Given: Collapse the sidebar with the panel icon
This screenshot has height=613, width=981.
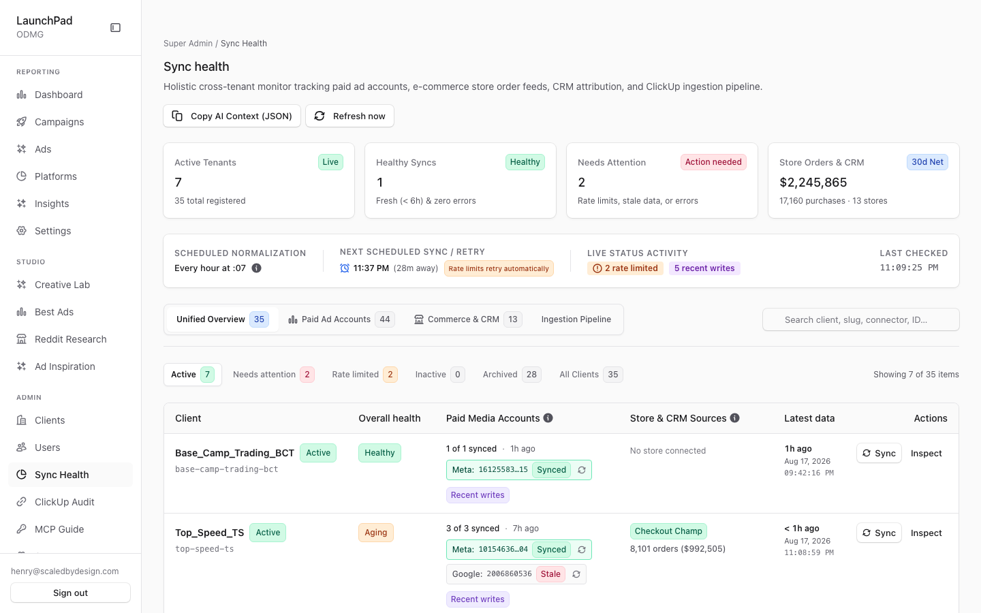Looking at the screenshot, I should tap(116, 28).
